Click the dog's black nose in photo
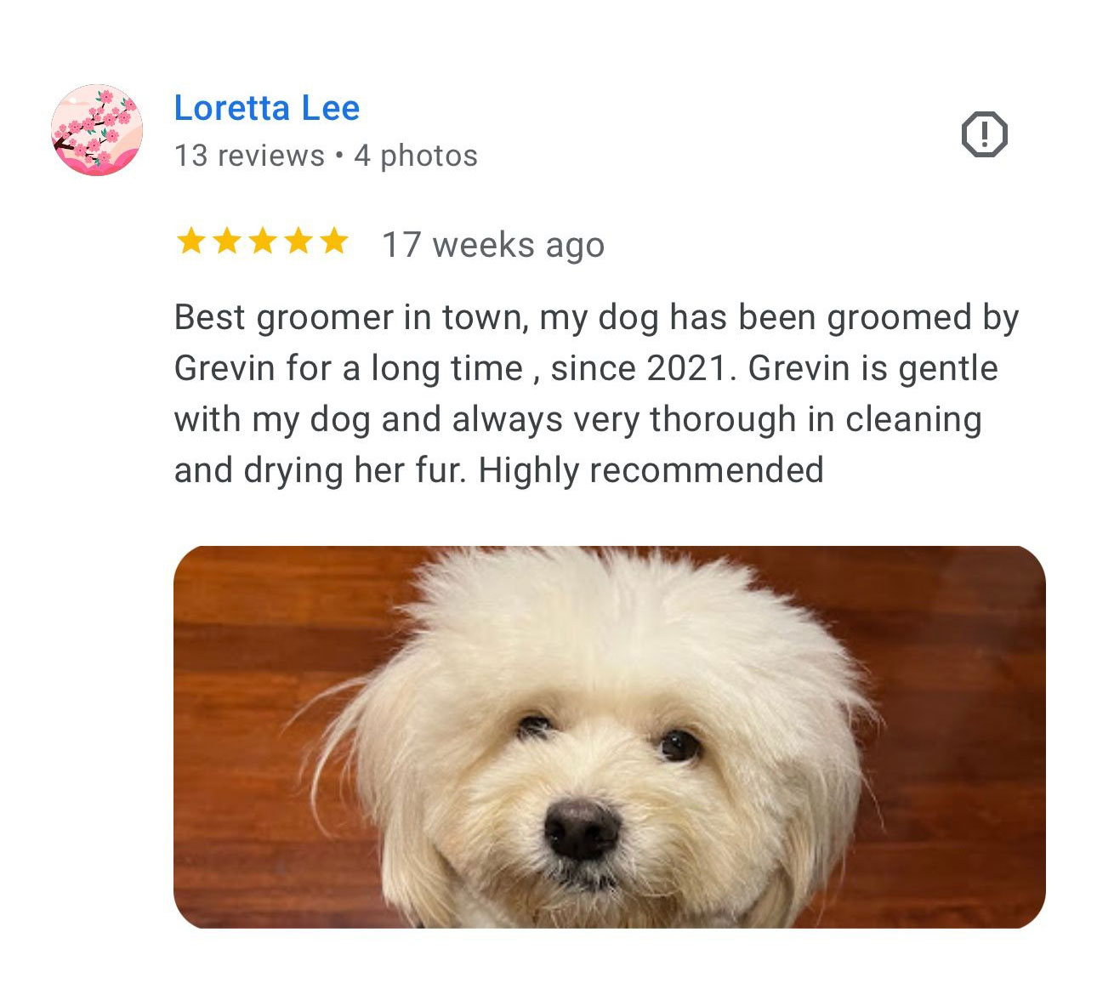The image size is (1097, 989). tap(581, 829)
